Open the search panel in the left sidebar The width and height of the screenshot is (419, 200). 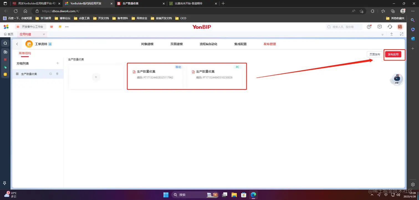[5, 43]
